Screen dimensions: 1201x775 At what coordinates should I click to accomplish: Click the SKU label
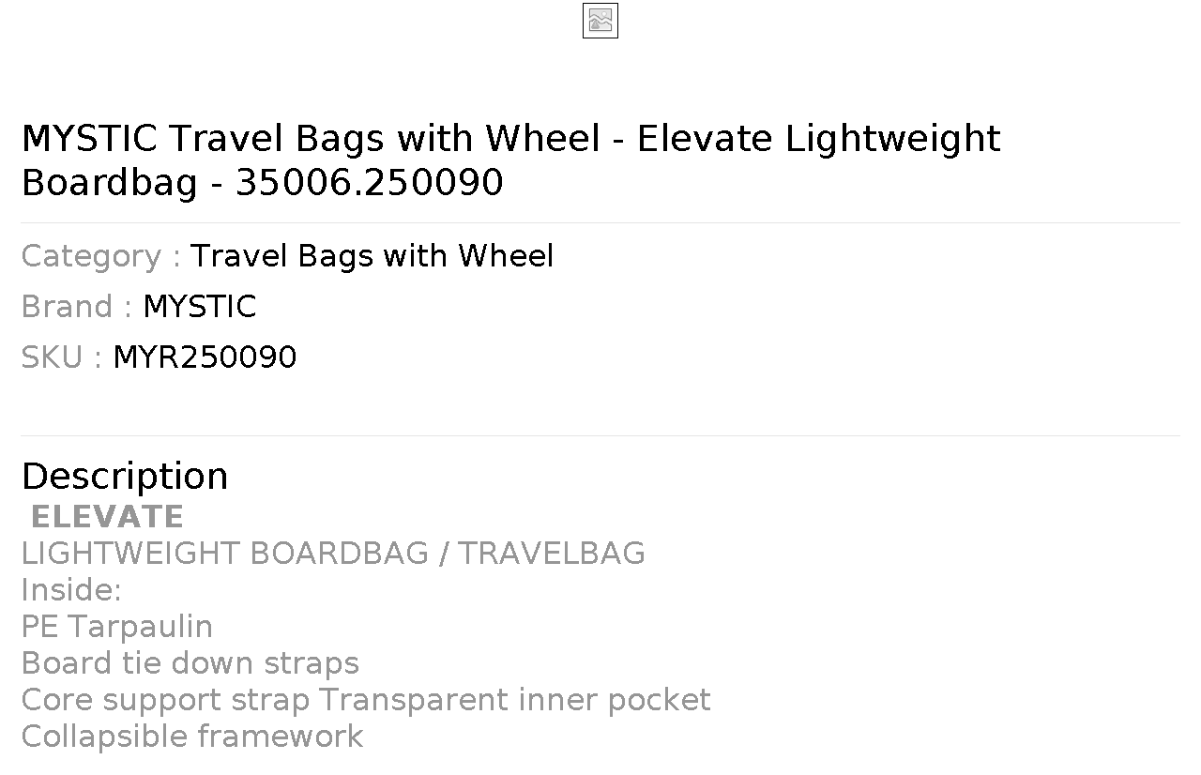click(x=61, y=357)
